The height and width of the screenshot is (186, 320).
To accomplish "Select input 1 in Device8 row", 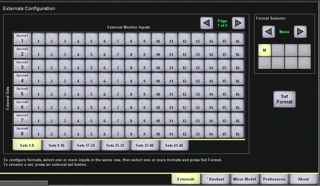I will [38, 132].
